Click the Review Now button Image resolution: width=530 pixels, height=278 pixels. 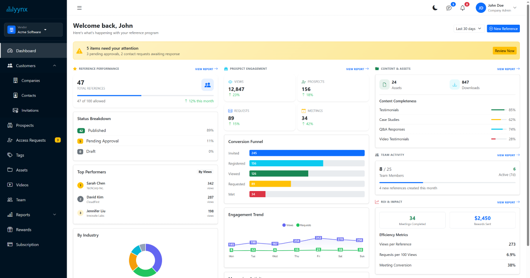pos(504,51)
